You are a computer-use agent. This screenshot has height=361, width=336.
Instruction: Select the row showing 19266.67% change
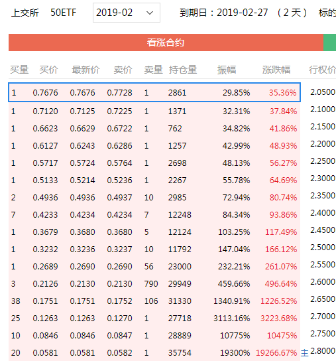pyautogui.click(x=154, y=353)
